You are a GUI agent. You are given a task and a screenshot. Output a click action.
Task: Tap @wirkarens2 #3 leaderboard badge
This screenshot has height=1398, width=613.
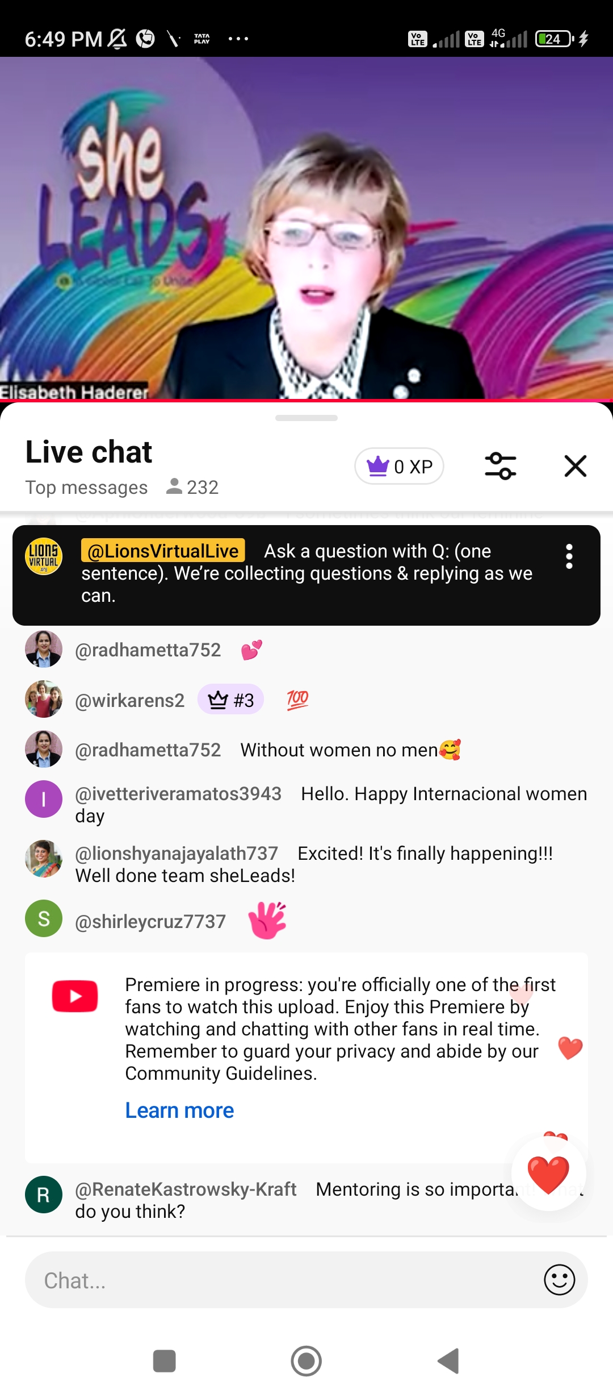[230, 700]
